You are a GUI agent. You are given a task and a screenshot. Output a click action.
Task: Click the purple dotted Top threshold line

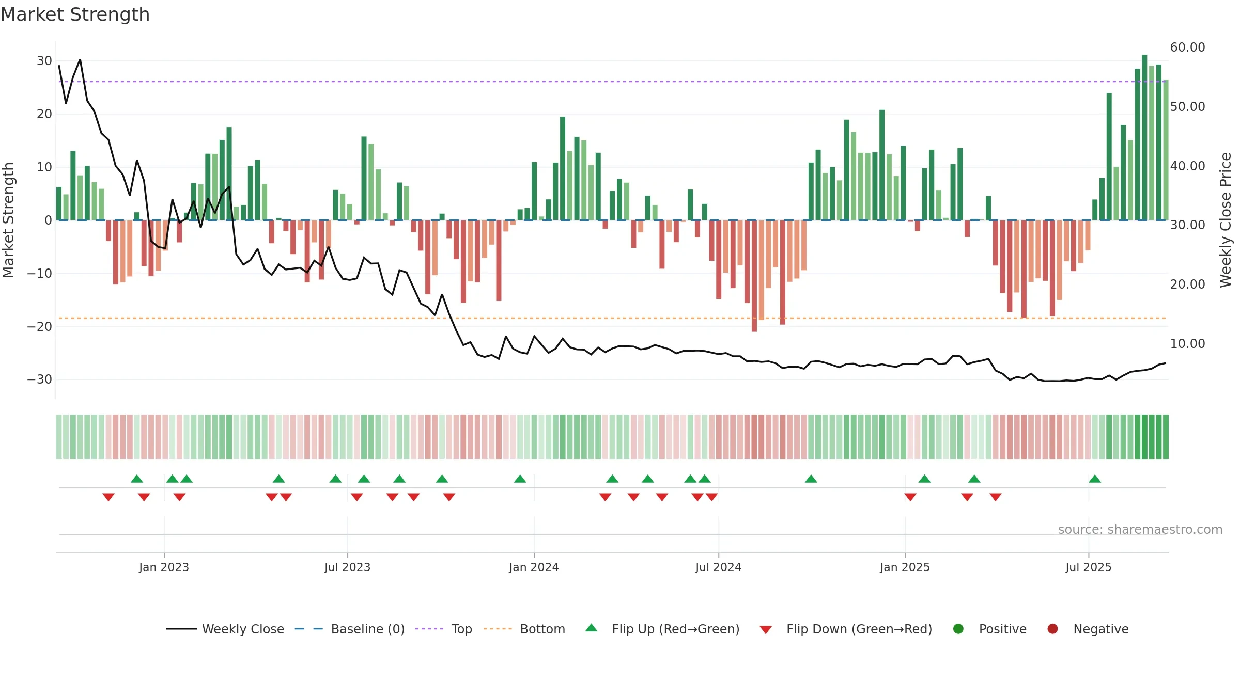pos(612,82)
